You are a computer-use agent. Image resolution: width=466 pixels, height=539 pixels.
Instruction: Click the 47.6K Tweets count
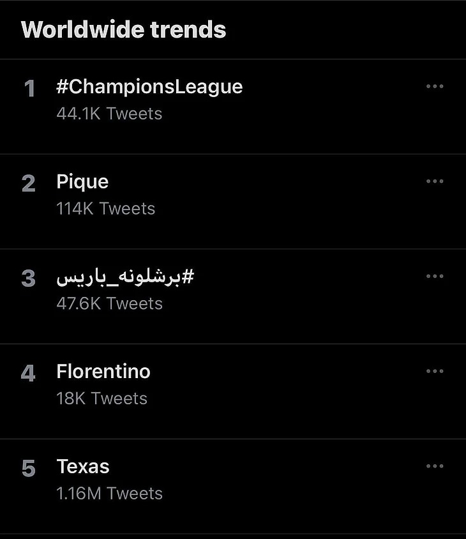109,303
